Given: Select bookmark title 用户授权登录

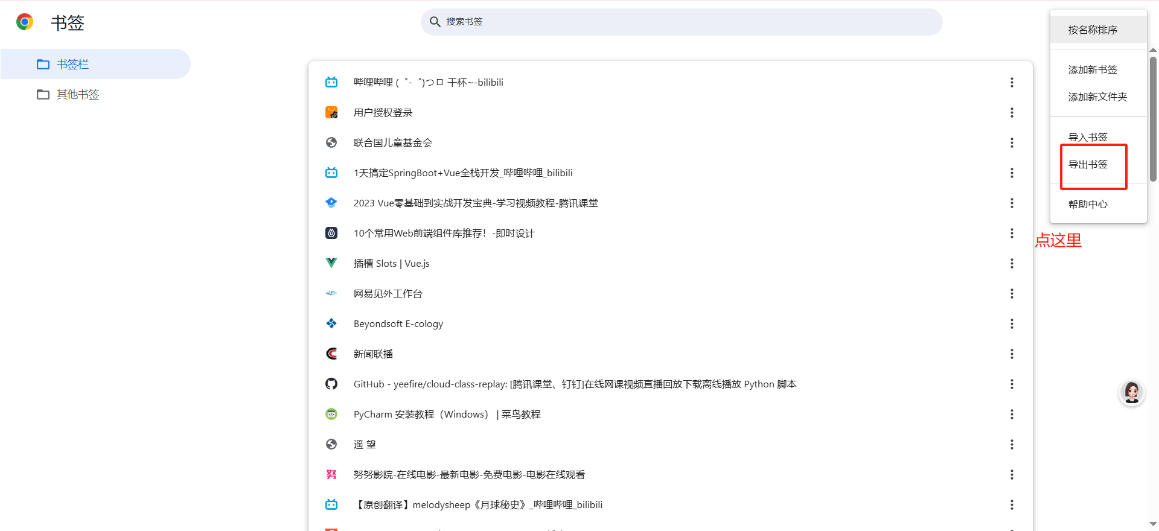Looking at the screenshot, I should coord(383,112).
